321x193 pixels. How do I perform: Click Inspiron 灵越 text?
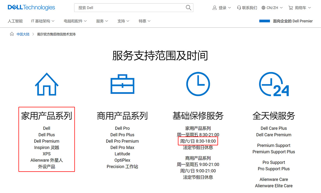click(47, 147)
